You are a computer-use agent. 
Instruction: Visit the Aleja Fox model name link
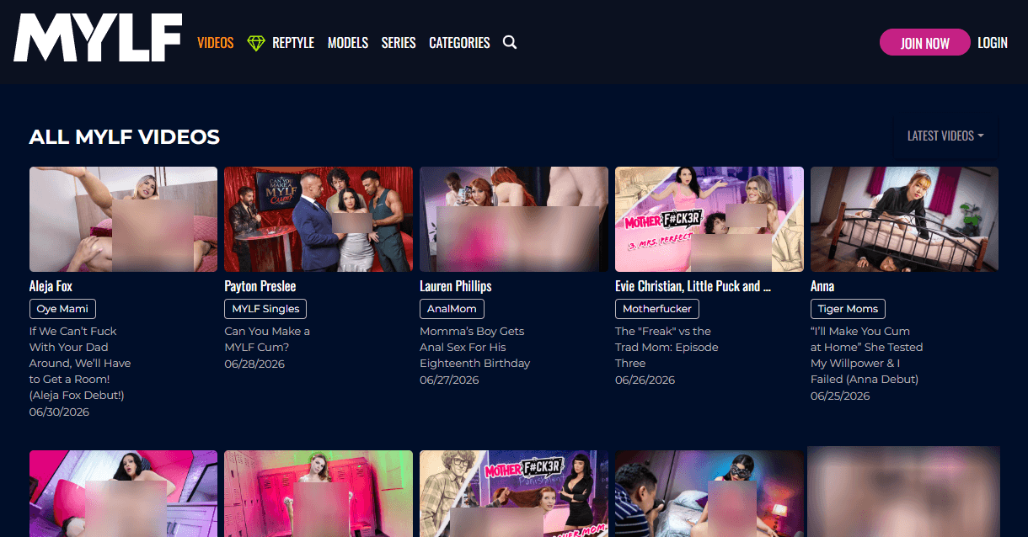(x=51, y=286)
